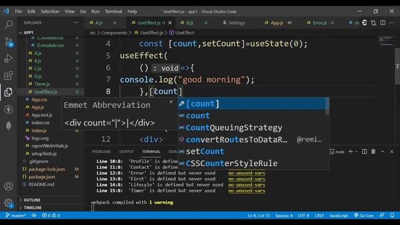Click the notifications bell in status bar
The width and height of the screenshot is (400, 225).
point(392,215)
